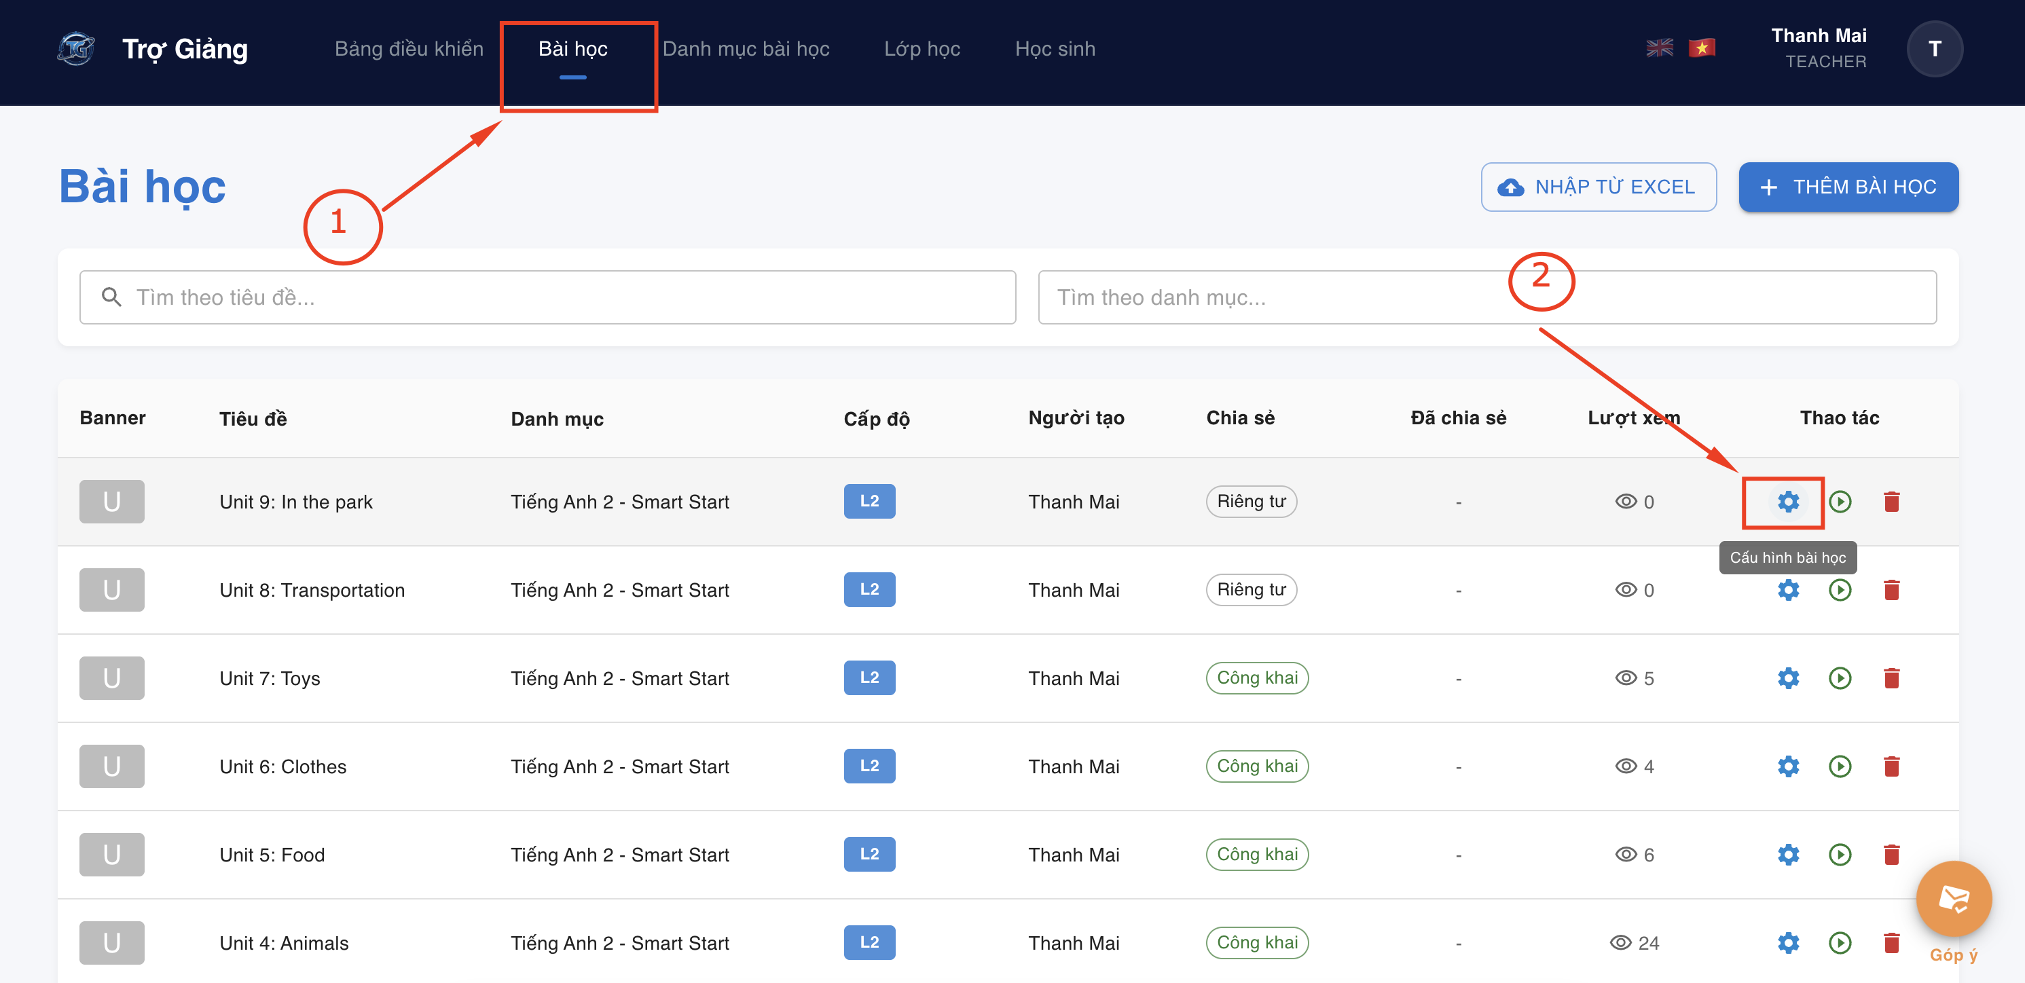Screen dimensions: 2025x983
Task: Click the view count eye for Unit 4: Animals
Action: [x=1620, y=943]
